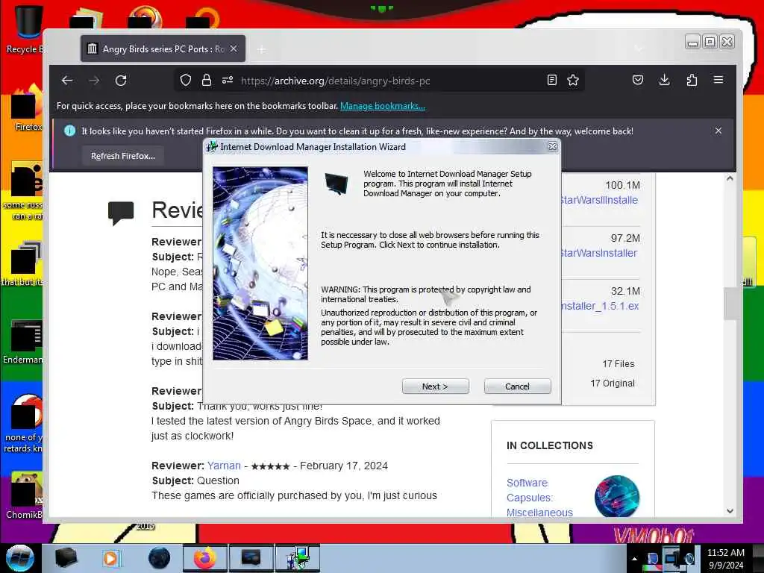Open the tracking protection shield icon
764x573 pixels.
pos(186,81)
